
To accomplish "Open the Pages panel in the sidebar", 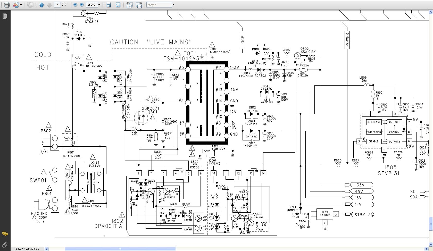I will point(5,16).
